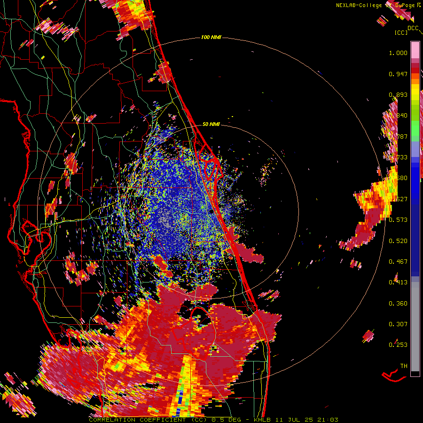Pick the yellow segment of the color bar
Image resolution: width=423 pixels, height=423 pixels.
415,93
